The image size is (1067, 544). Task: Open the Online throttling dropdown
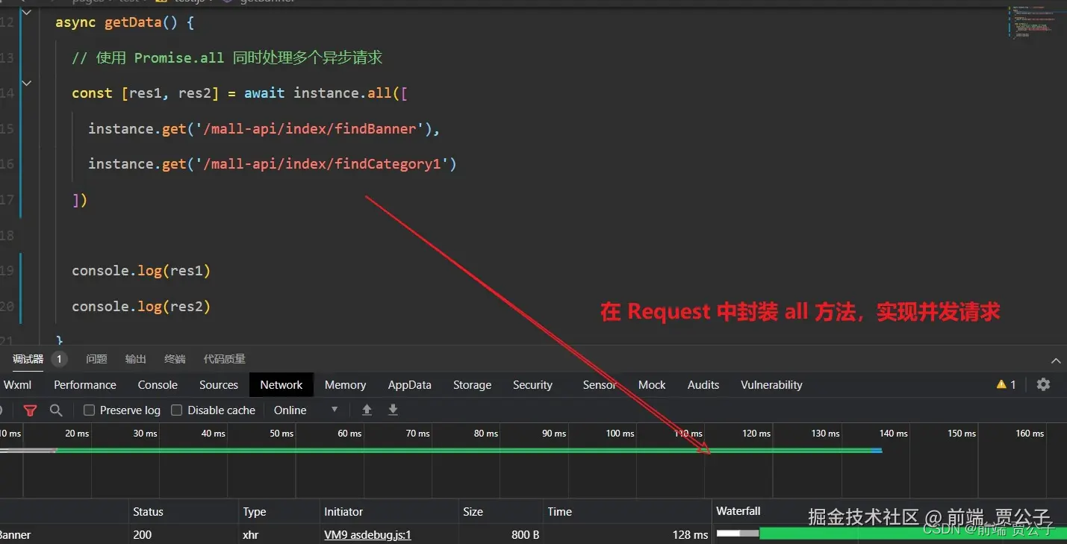coord(306,410)
